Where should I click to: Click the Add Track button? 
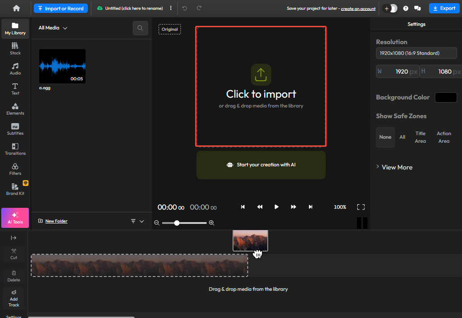pyautogui.click(x=13, y=298)
